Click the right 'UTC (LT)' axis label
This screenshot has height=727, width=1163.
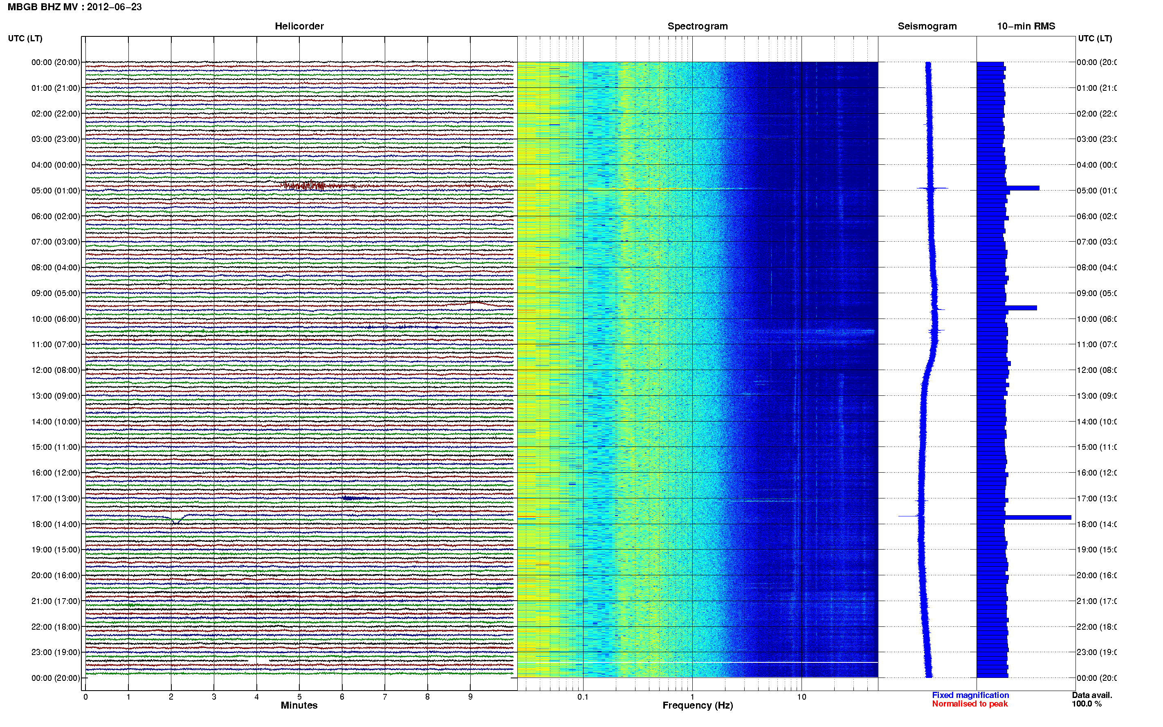click(1095, 38)
